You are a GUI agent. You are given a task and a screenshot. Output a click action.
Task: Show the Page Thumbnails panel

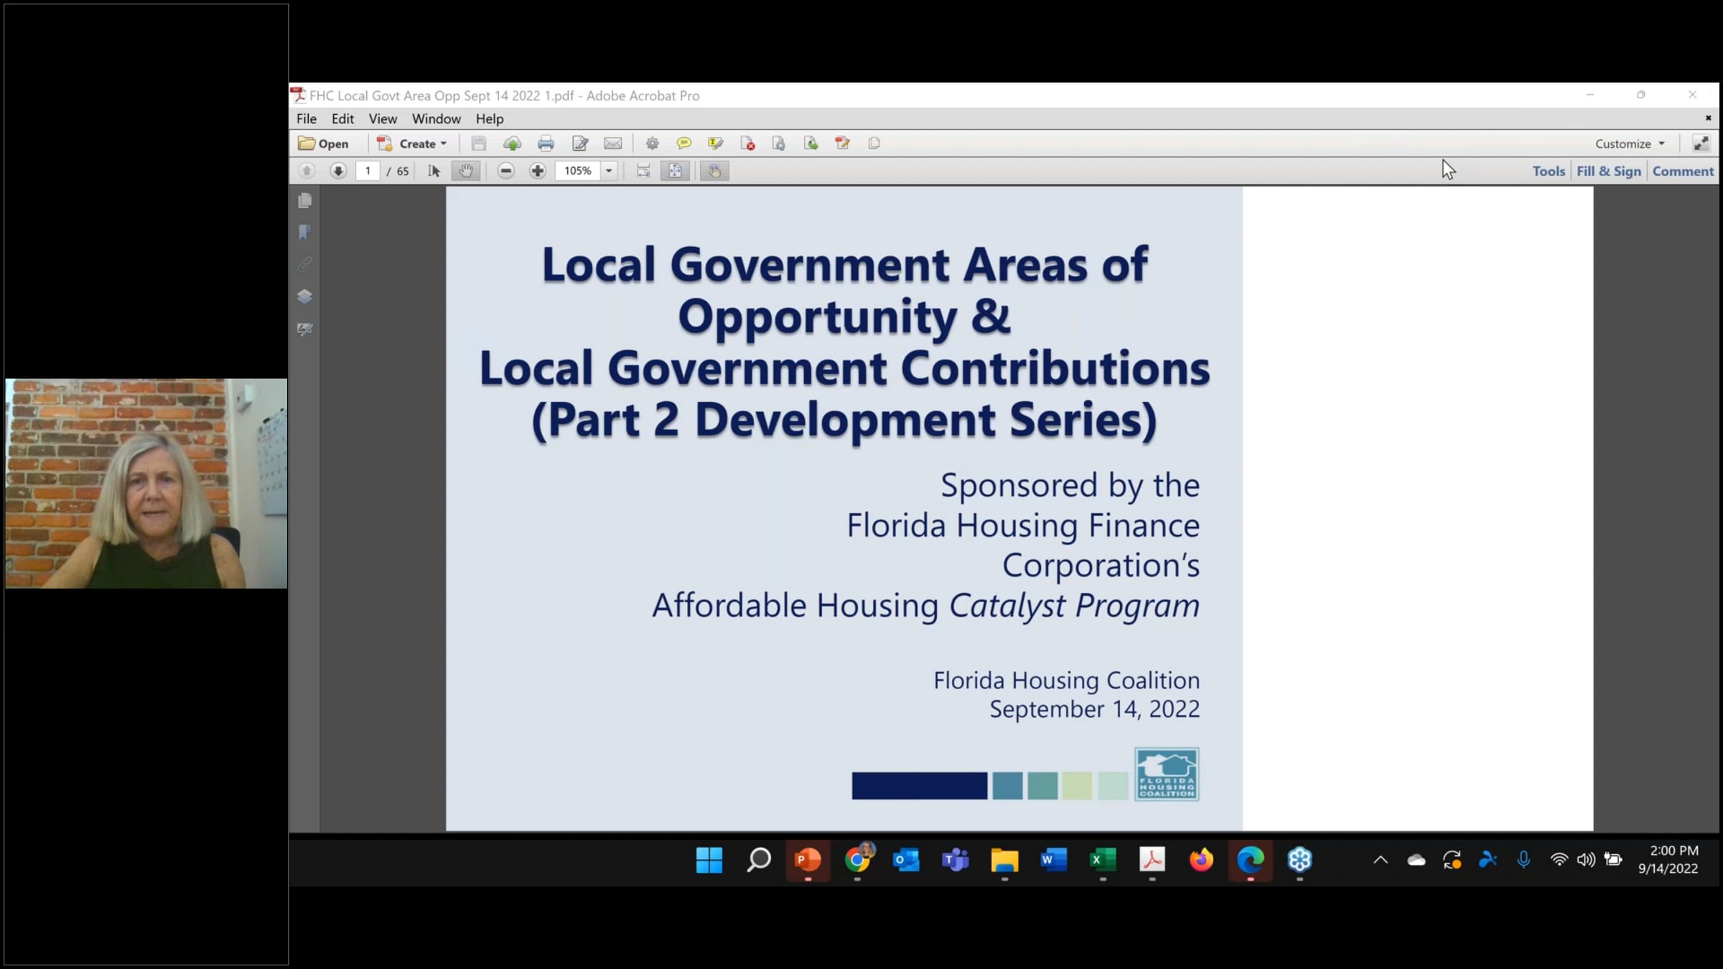(305, 201)
